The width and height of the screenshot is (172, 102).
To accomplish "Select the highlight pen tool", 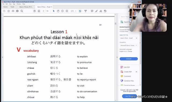I will [x=96, y=11].
